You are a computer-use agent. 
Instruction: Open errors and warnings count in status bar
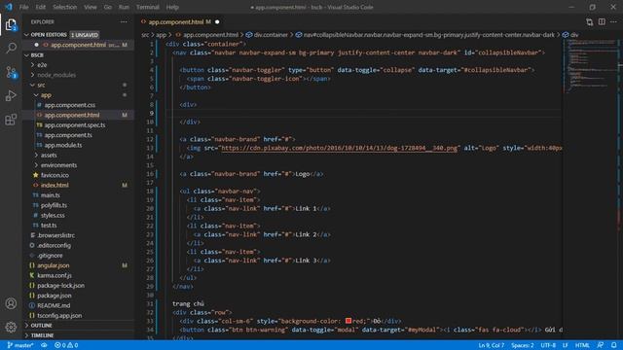click(66, 345)
